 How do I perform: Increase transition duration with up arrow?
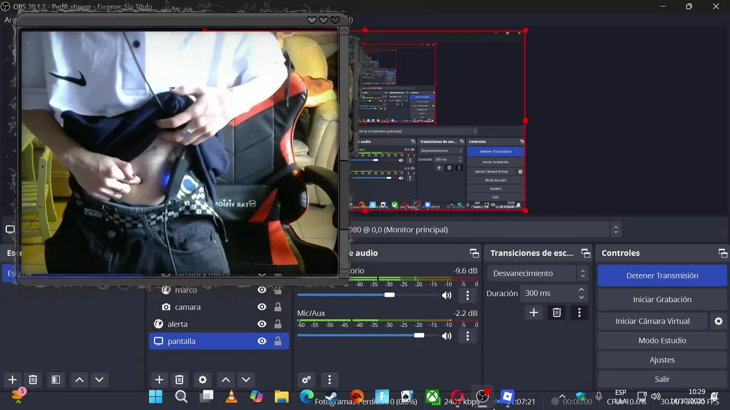(x=581, y=290)
